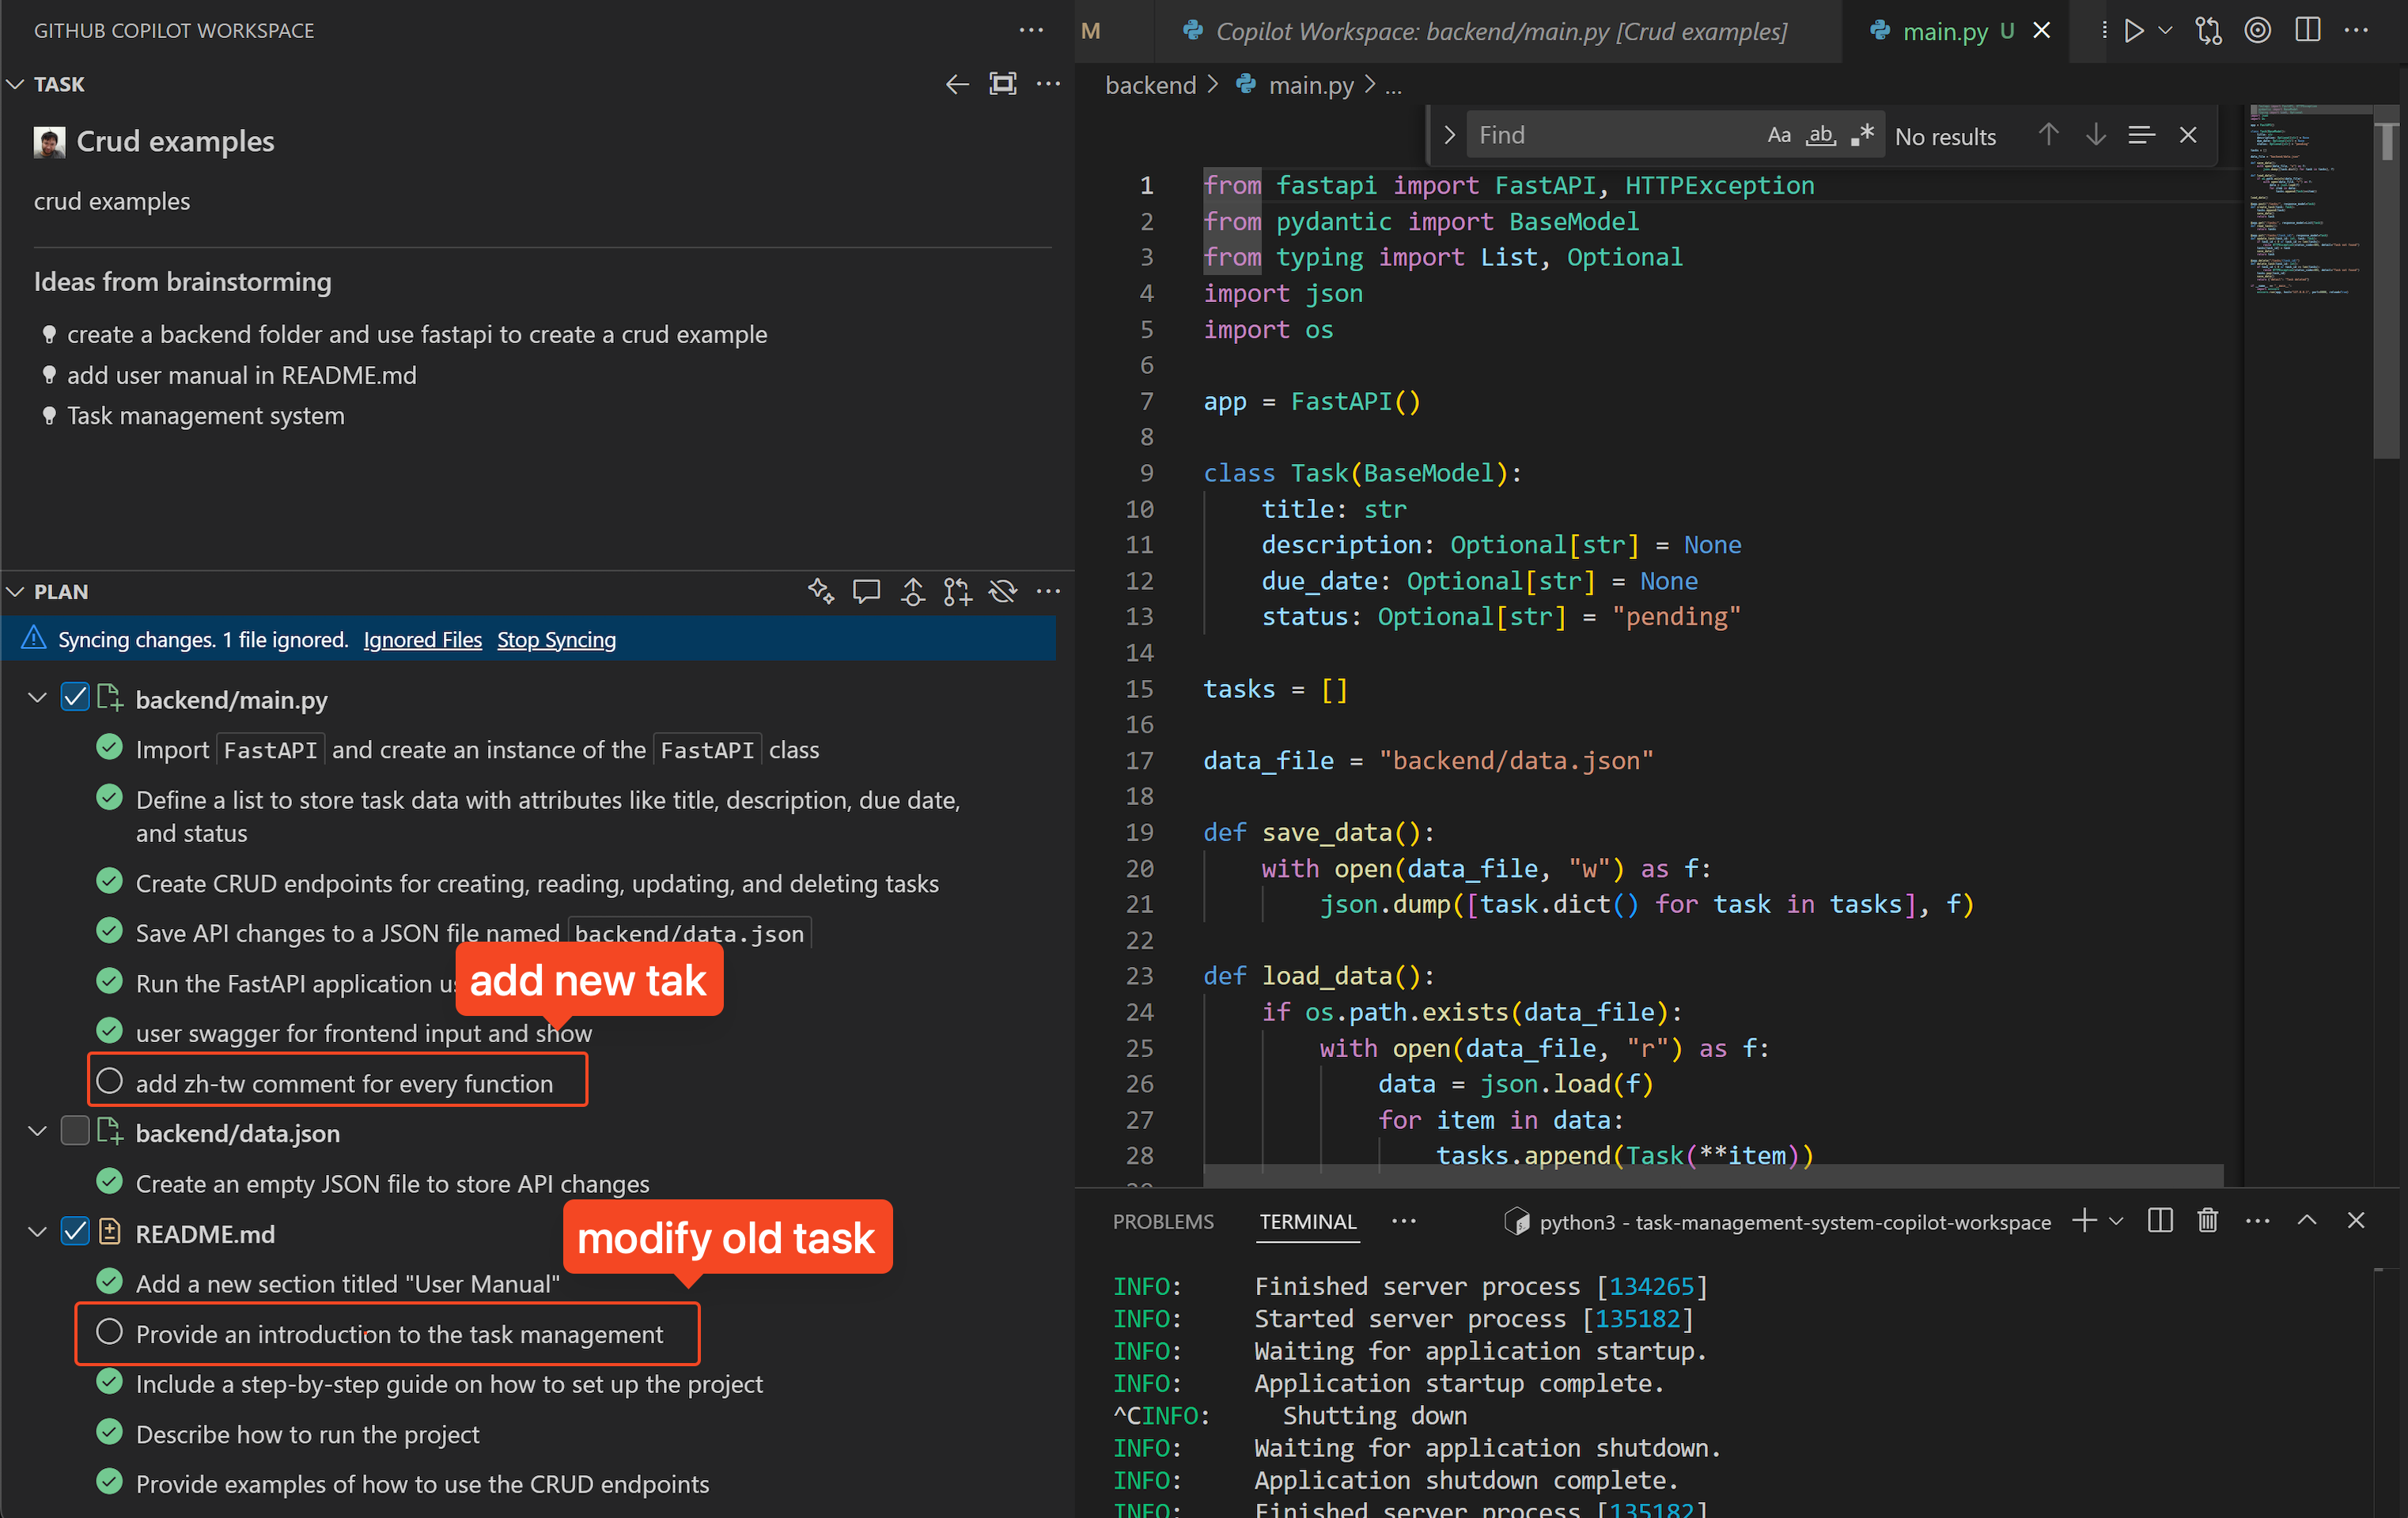Click the backend breadcrumb

click(1150, 86)
